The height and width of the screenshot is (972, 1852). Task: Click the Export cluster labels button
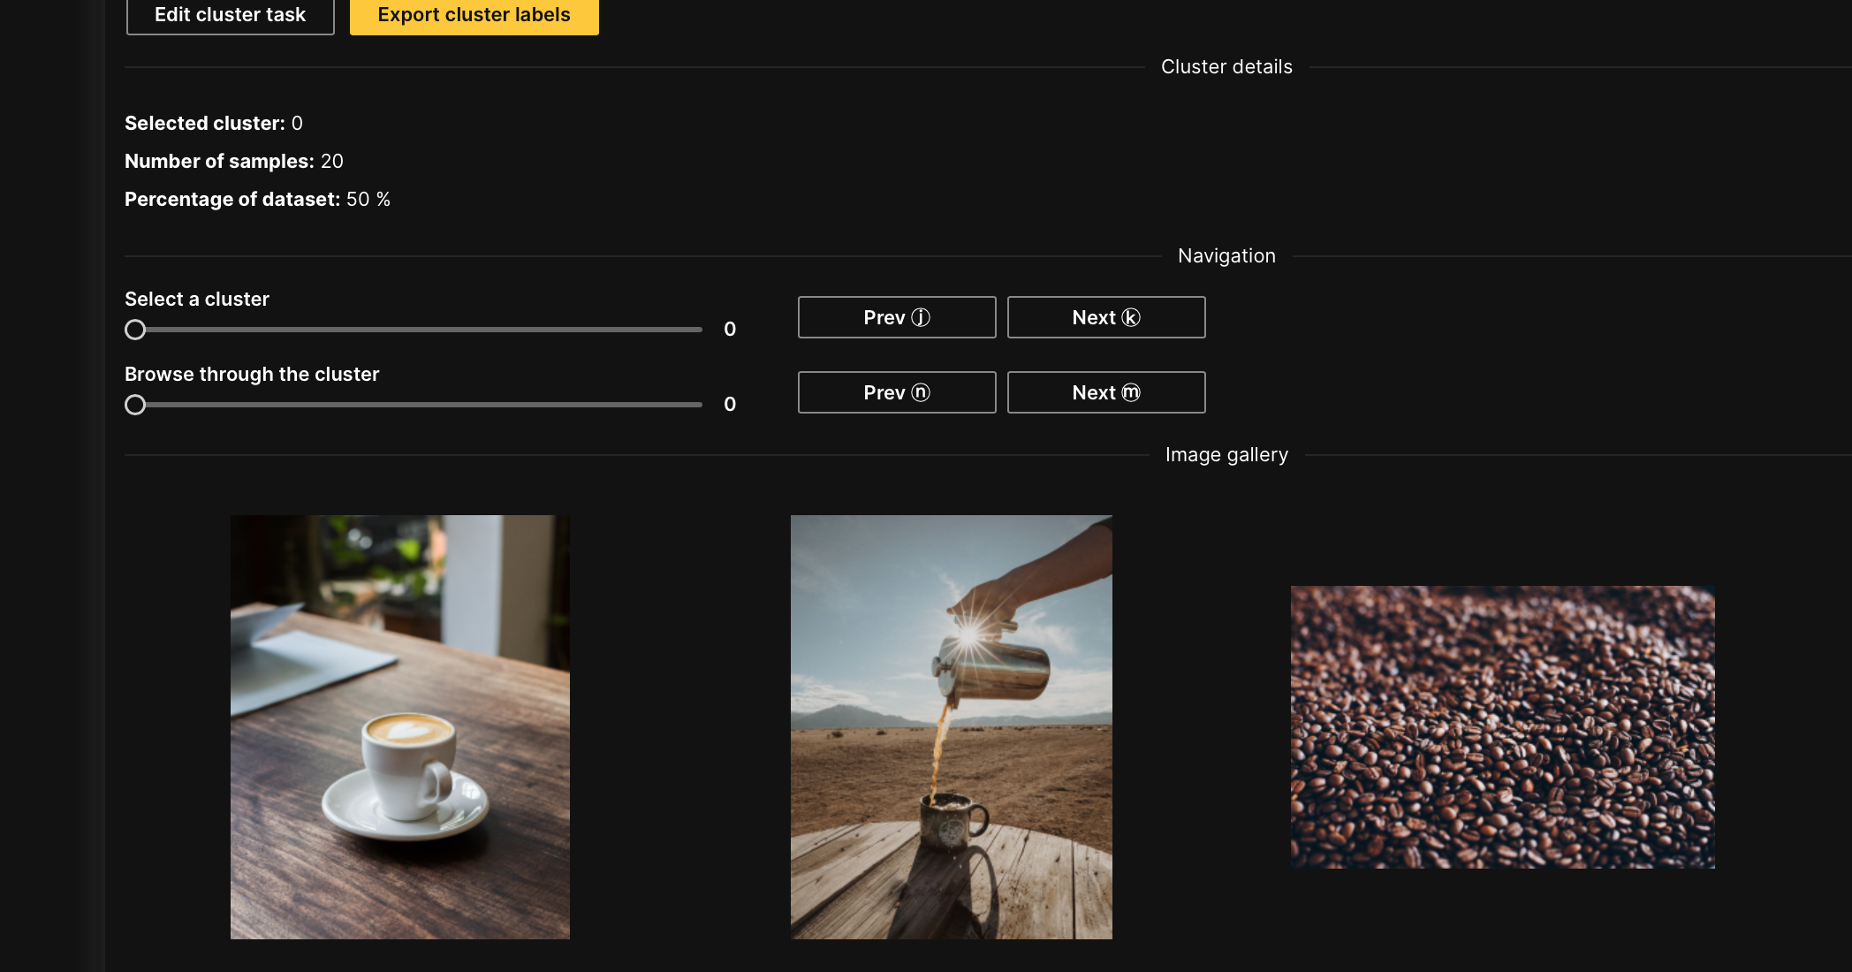pos(474,15)
